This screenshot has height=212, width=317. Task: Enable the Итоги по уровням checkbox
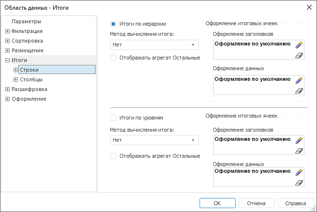[113, 118]
